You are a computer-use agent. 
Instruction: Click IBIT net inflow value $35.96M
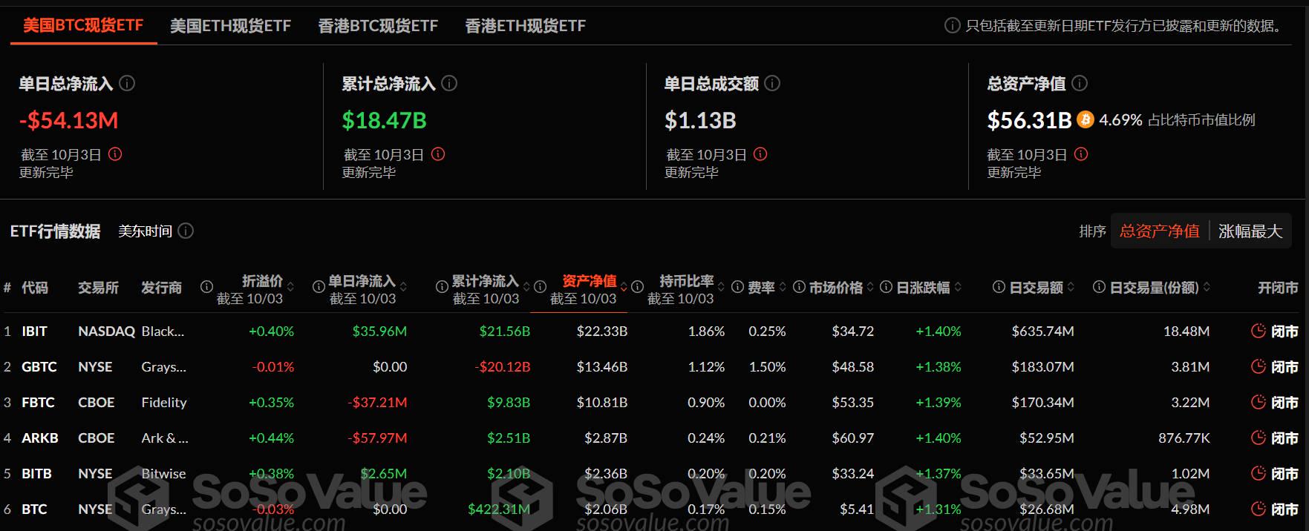pyautogui.click(x=379, y=331)
